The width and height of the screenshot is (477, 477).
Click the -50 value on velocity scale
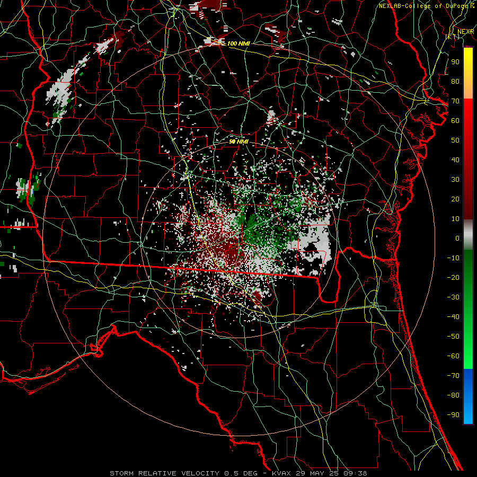coord(453,337)
